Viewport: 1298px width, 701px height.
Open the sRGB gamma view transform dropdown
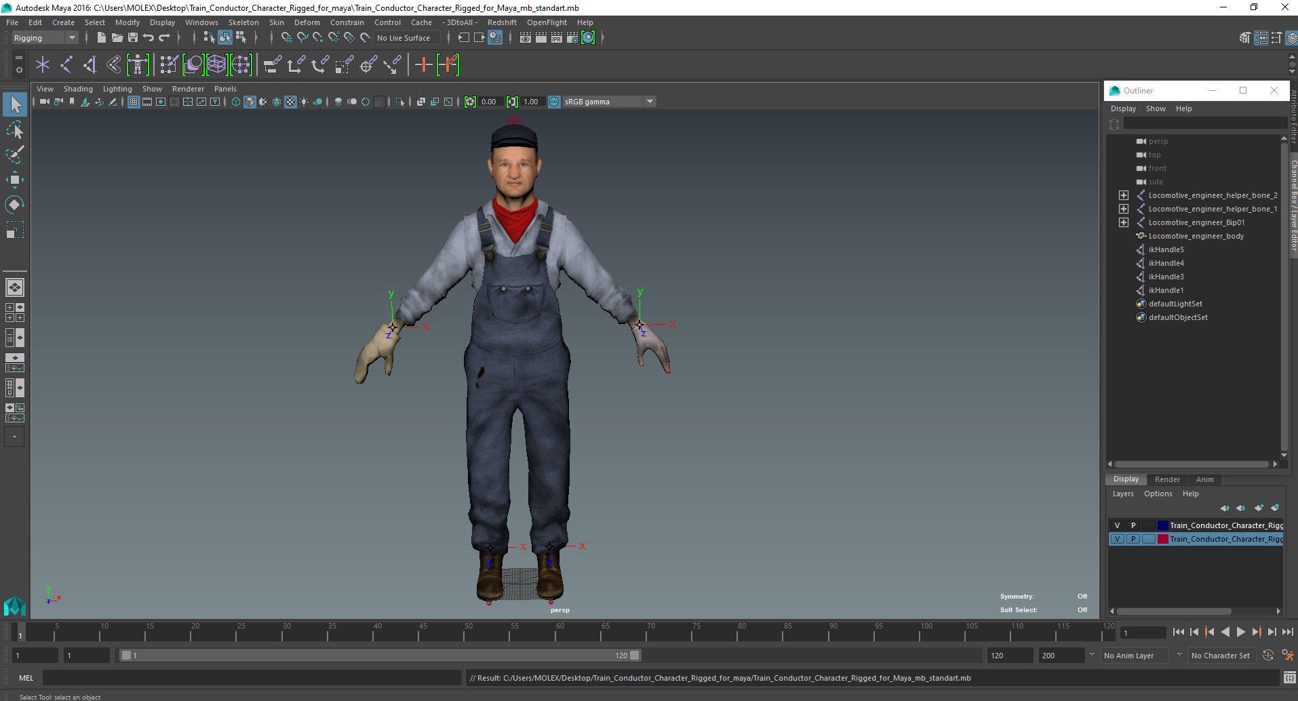pyautogui.click(x=609, y=102)
